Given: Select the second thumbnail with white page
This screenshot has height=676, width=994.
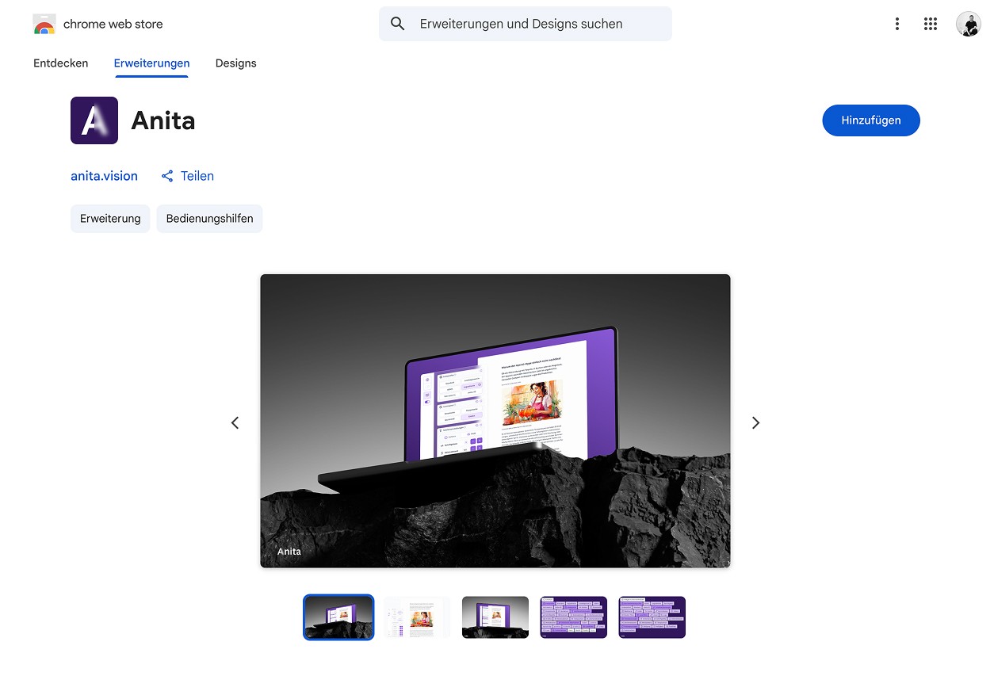Looking at the screenshot, I should 417,617.
